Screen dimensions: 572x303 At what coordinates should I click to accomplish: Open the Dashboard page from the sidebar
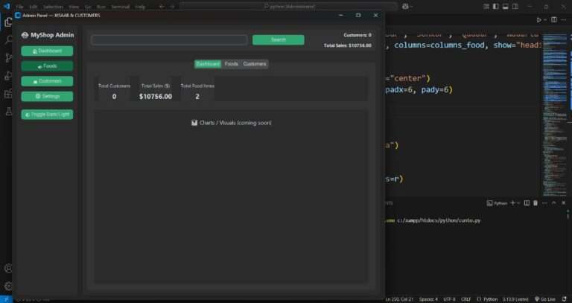click(x=47, y=51)
